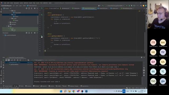The image size is (169, 95).
Task: Open Windows Start menu
Action: click(x=61, y=91)
